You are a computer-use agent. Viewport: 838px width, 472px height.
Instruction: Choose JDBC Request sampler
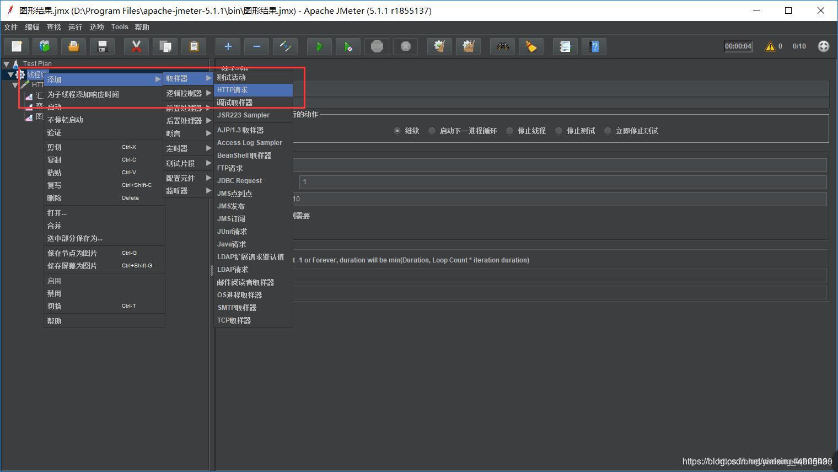253,181
